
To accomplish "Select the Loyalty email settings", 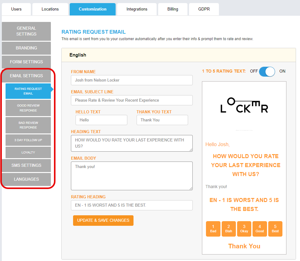I will (x=28, y=152).
